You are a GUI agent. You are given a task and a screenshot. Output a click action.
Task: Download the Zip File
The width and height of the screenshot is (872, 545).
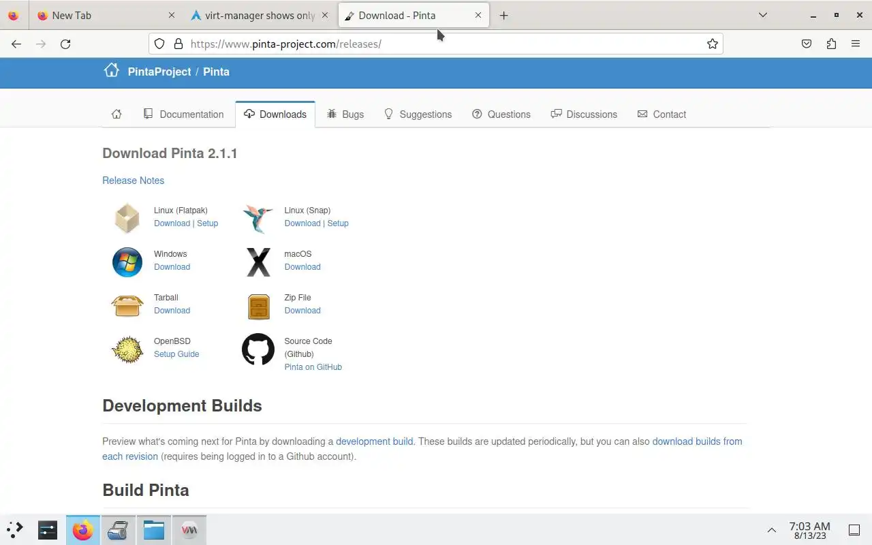tap(302, 311)
